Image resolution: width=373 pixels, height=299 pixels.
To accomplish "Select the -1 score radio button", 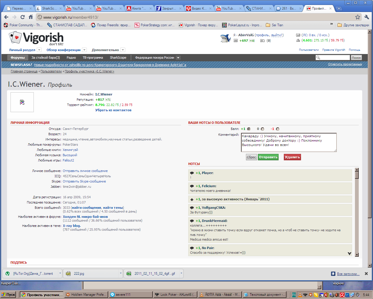I will tap(277, 129).
